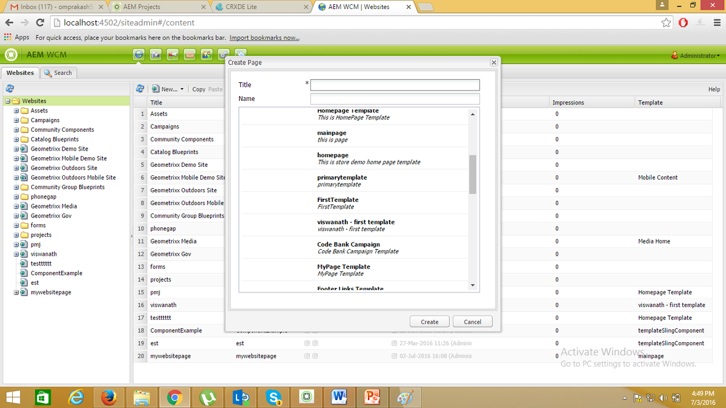
Task: Open Internet Explorer from the taskbar
Action: [77, 397]
